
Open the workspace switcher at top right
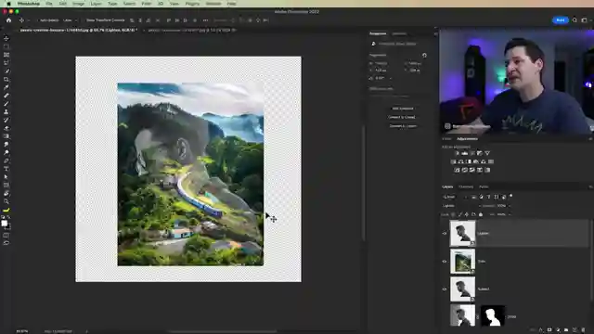584,20
